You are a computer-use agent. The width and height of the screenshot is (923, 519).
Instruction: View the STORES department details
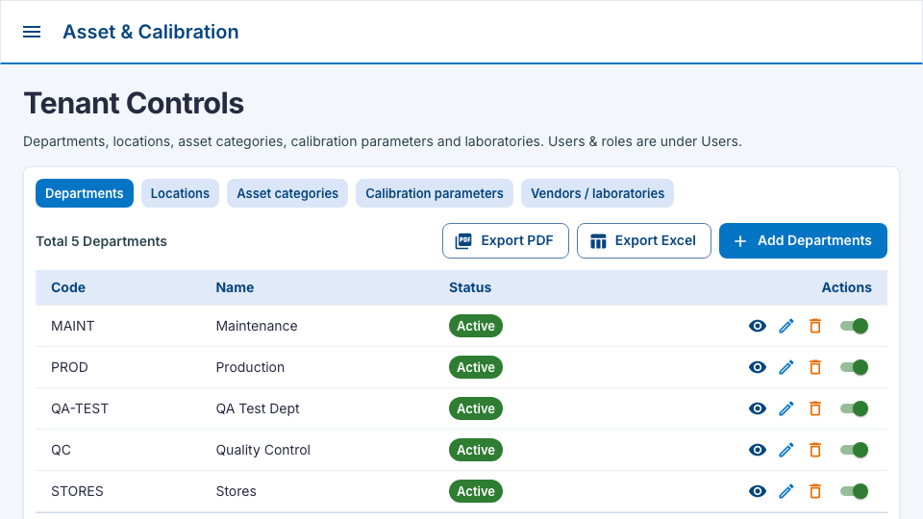(758, 491)
